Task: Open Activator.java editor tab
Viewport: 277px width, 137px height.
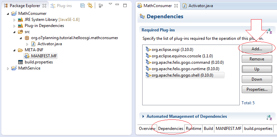Action: coord(198,6)
